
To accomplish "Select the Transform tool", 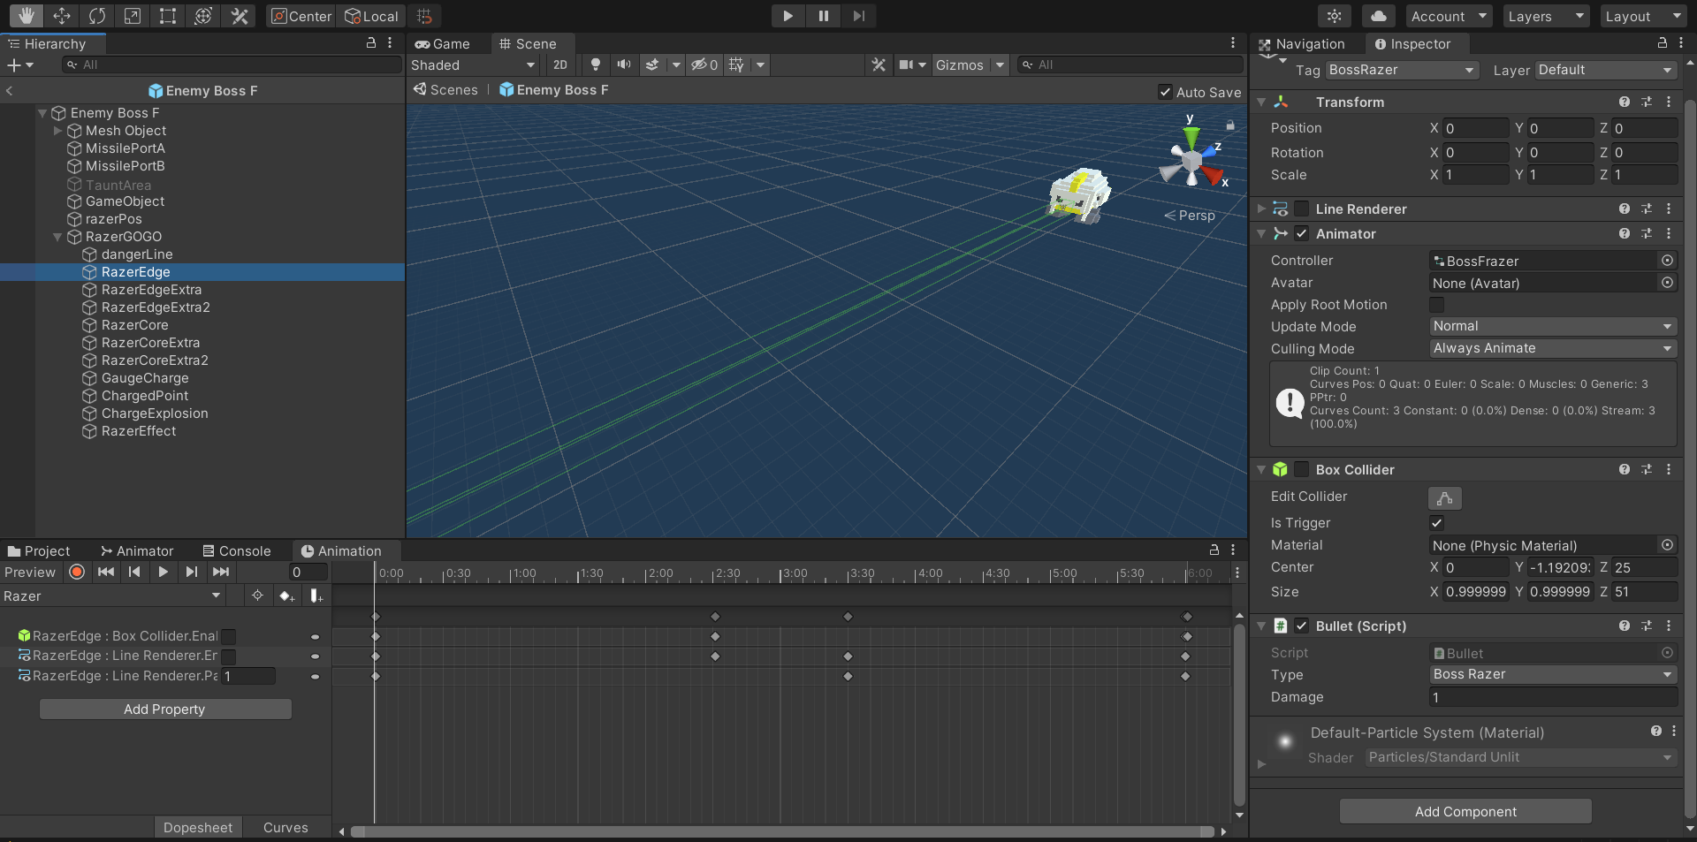I will 203,16.
